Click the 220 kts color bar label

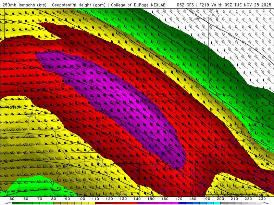click(x=248, y=199)
